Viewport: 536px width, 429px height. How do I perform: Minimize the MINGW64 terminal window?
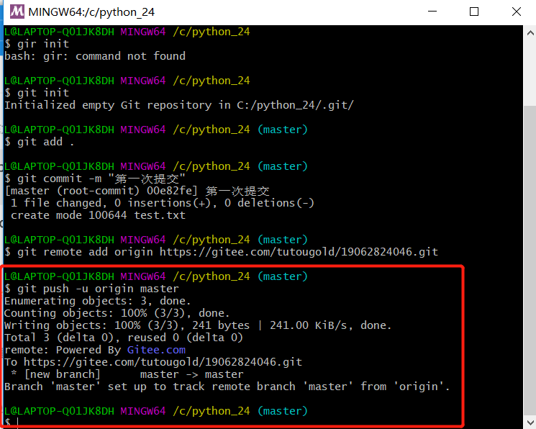click(432, 12)
